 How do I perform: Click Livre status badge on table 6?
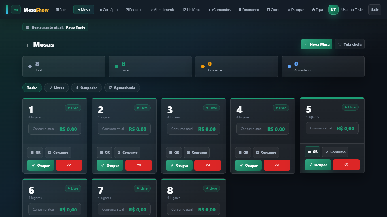pyautogui.click(x=73, y=188)
